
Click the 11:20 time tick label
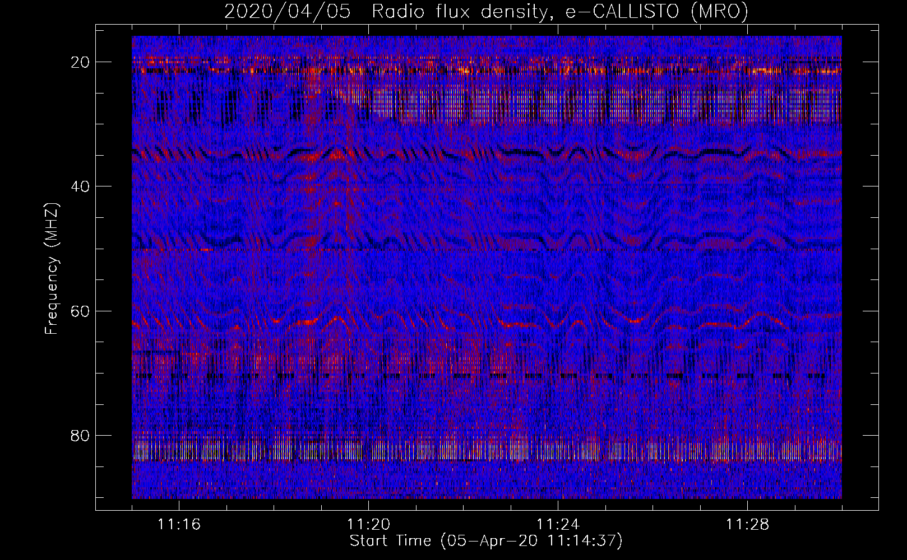[x=368, y=525]
